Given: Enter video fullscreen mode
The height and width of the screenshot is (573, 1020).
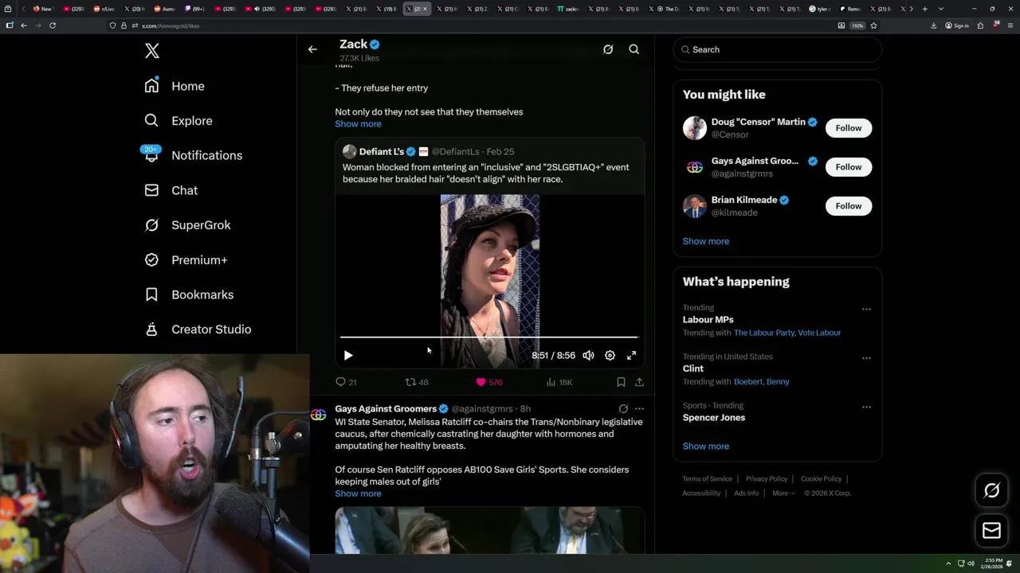Looking at the screenshot, I should point(631,356).
